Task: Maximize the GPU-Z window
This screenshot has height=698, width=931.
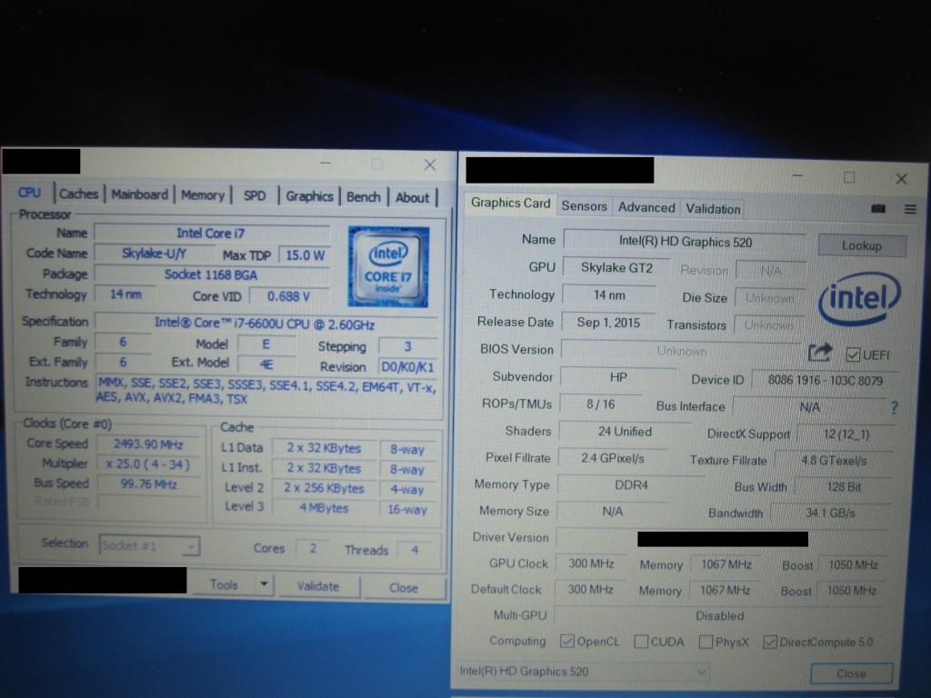Action: coord(849,177)
